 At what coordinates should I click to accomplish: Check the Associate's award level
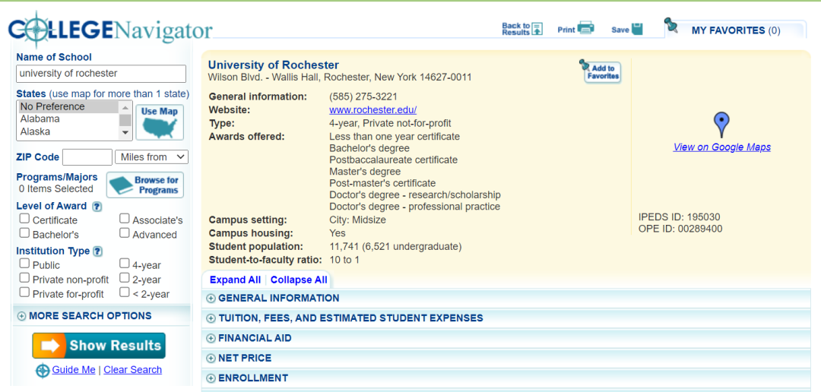tap(124, 219)
